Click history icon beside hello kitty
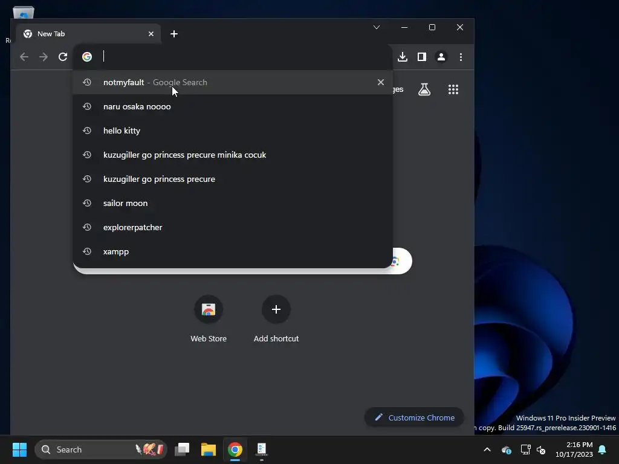The width and height of the screenshot is (619, 464). point(87,130)
